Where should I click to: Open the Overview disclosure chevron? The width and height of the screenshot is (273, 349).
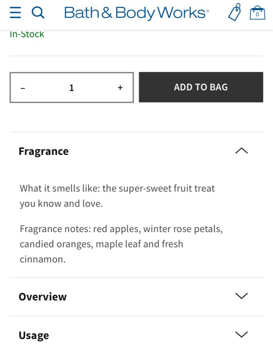241,296
